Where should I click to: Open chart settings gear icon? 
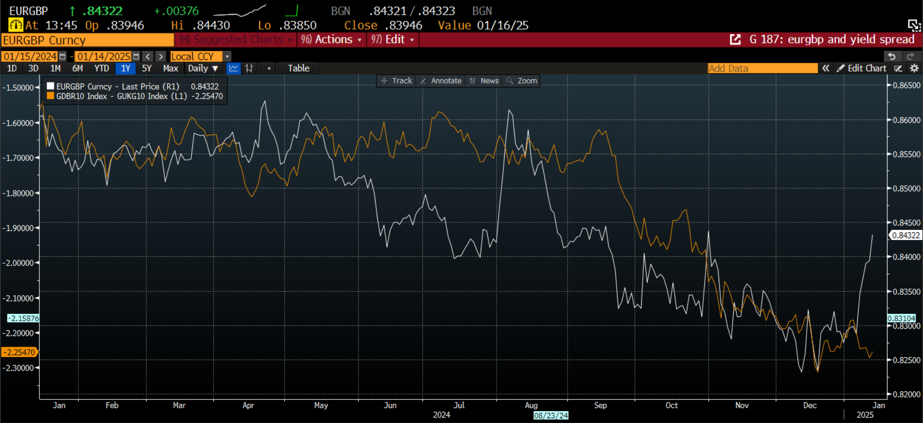click(x=914, y=68)
